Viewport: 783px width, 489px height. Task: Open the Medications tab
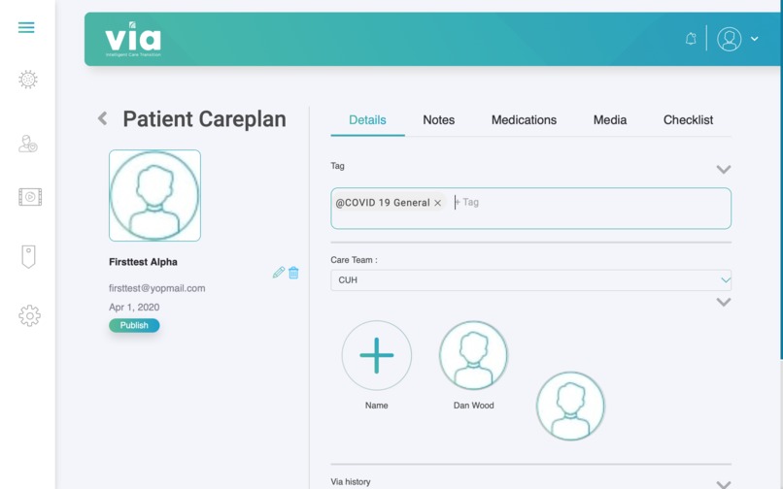(524, 120)
